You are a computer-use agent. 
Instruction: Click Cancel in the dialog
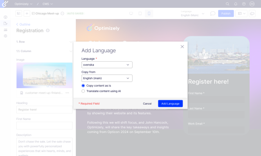point(147,103)
